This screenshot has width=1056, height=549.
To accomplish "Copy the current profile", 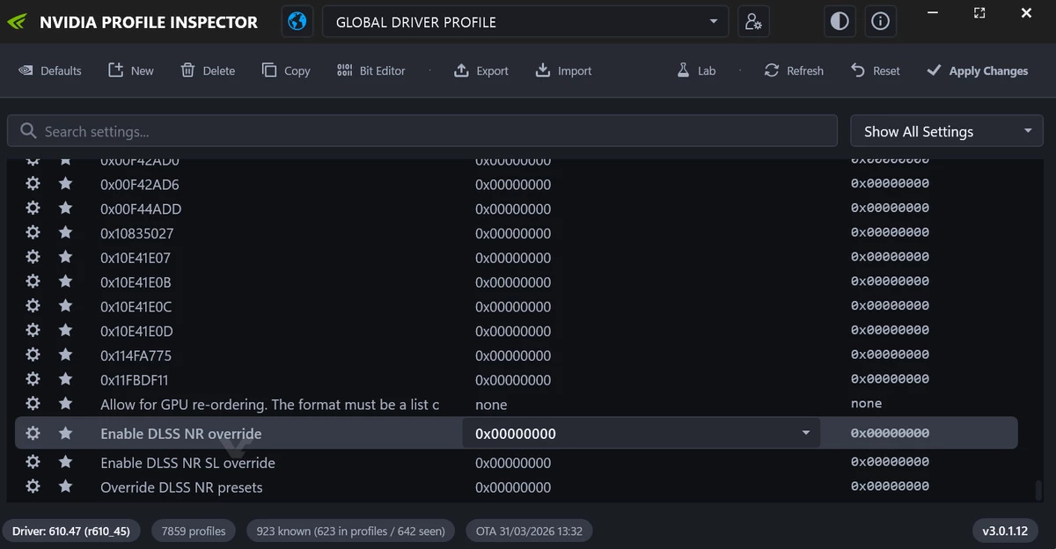I will (x=286, y=70).
